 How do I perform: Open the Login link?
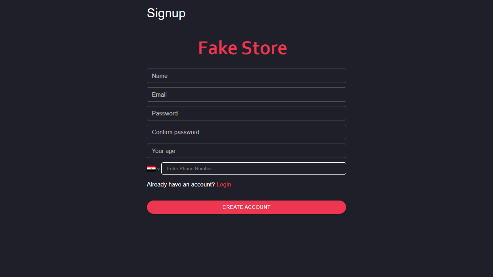(224, 185)
